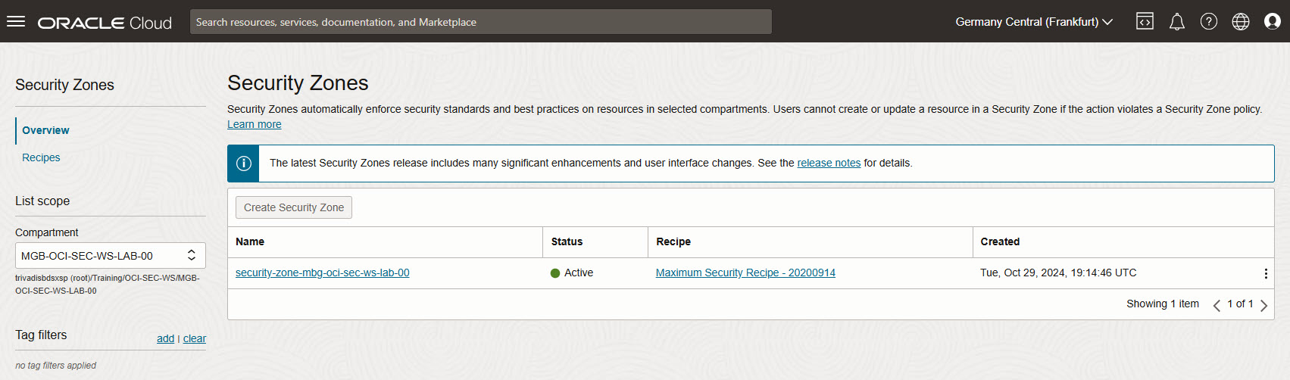Click the info icon in the banner

[x=244, y=164]
